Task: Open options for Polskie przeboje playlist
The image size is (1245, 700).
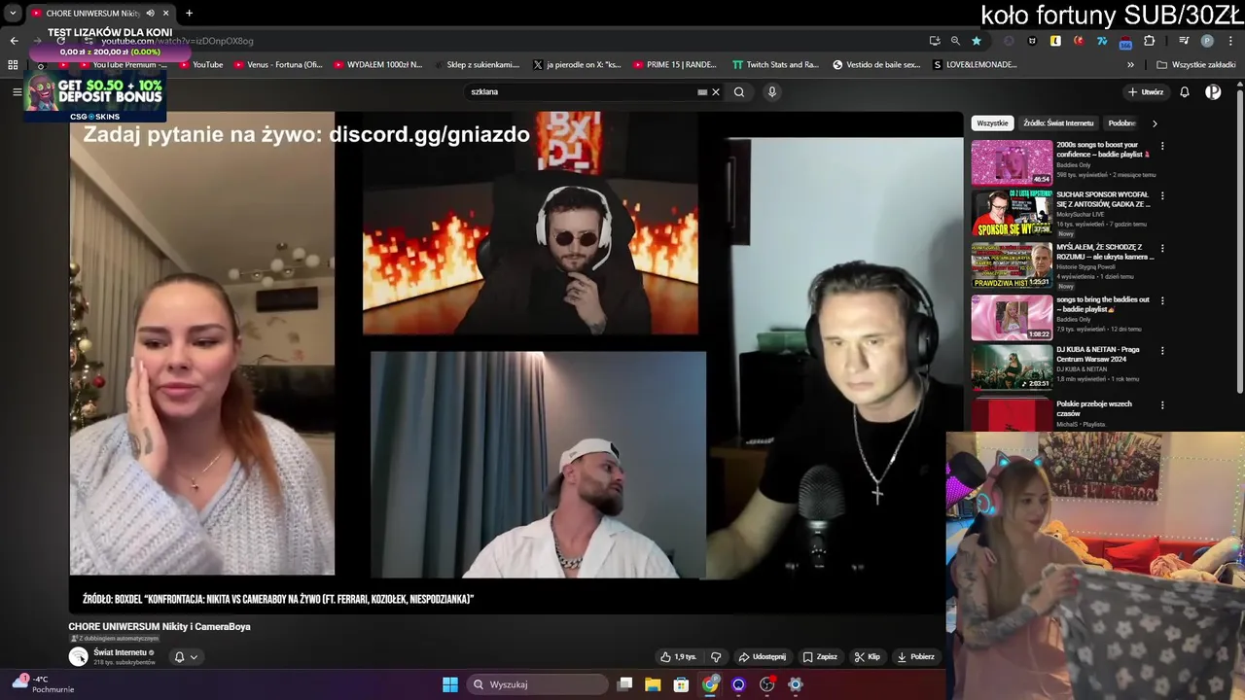Action: 1161,404
